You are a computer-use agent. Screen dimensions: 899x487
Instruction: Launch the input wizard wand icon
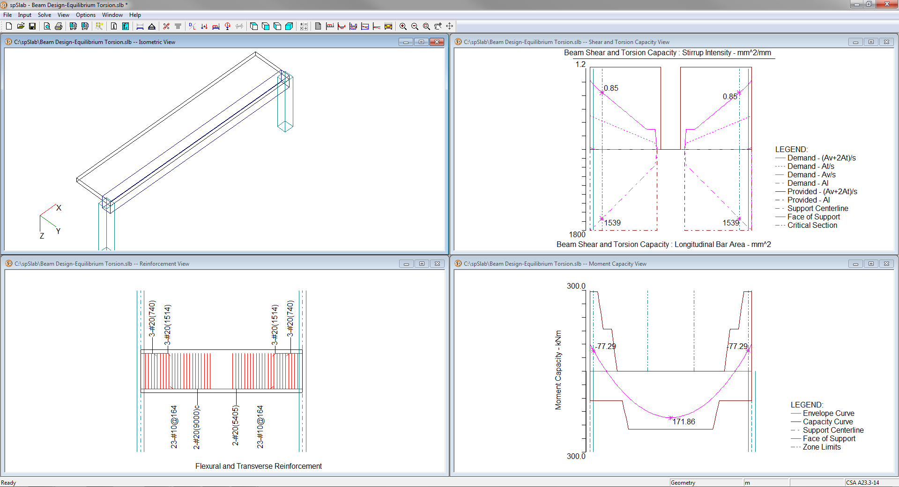pos(99,26)
